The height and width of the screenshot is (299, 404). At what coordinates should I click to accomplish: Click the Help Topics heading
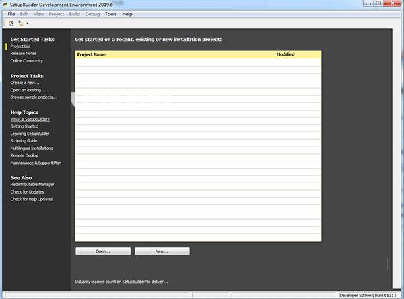[24, 112]
